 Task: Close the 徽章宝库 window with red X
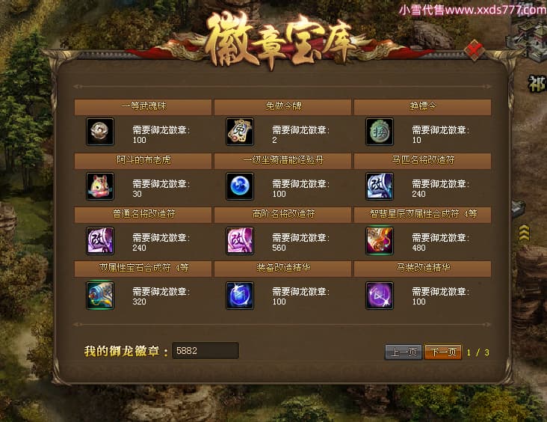[475, 50]
